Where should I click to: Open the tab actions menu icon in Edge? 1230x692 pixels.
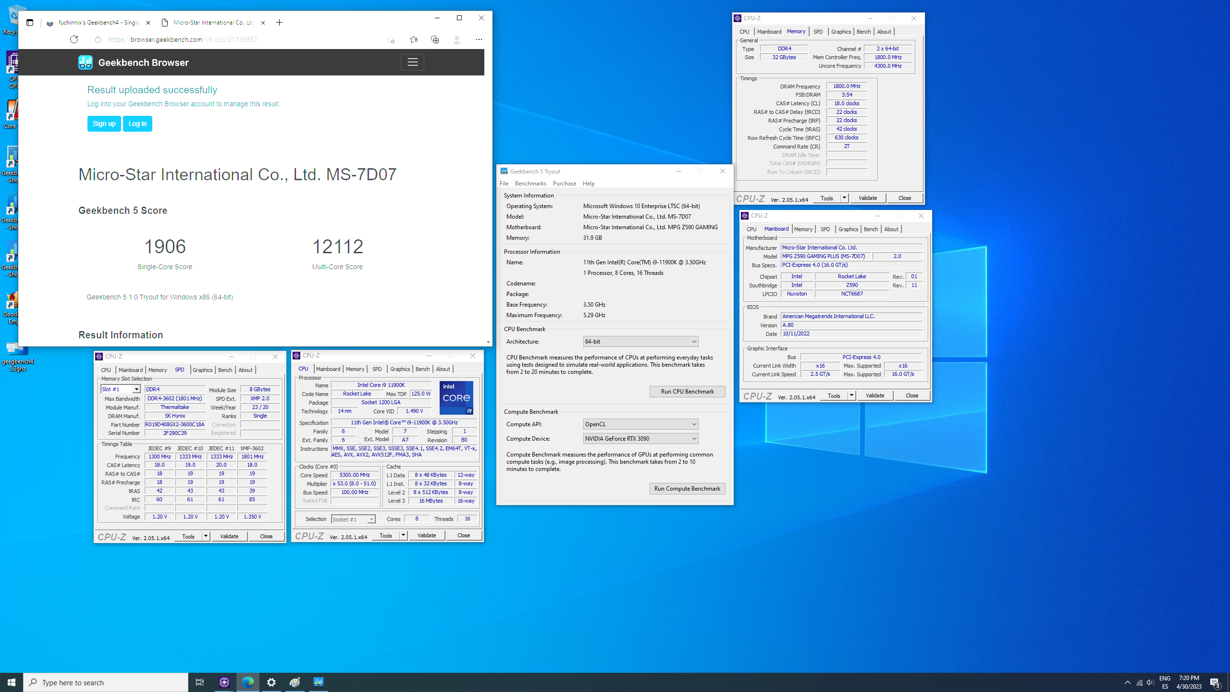pos(30,23)
